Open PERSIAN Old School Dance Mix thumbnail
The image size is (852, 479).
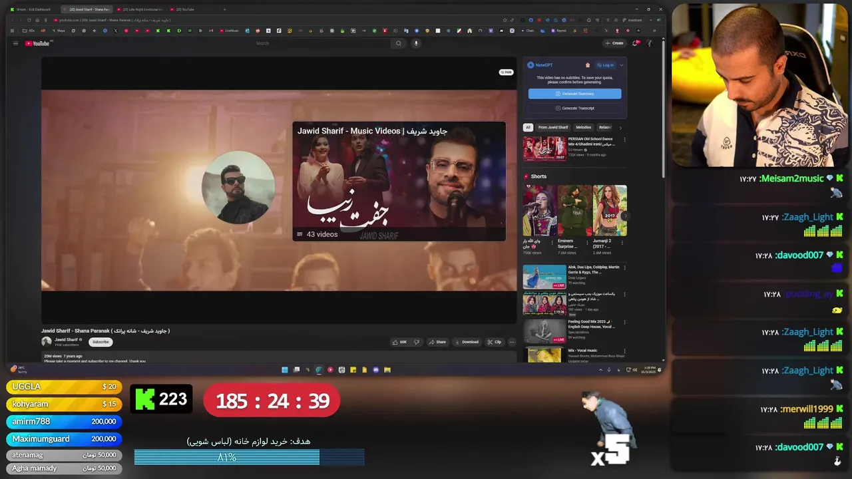[544, 149]
